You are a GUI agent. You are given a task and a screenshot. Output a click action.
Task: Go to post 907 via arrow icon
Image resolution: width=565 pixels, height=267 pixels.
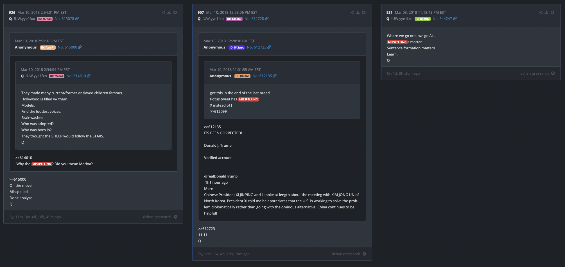click(364, 12)
